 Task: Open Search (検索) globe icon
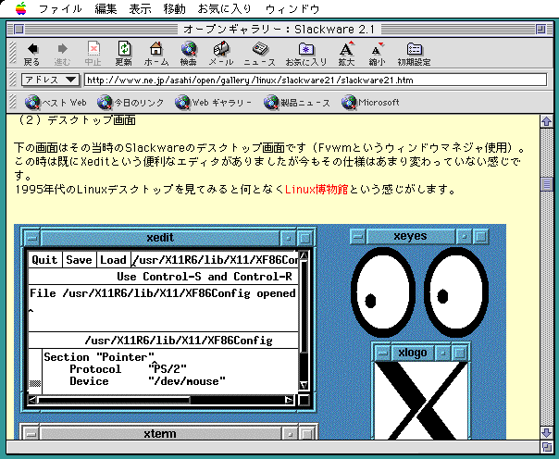tap(188, 54)
